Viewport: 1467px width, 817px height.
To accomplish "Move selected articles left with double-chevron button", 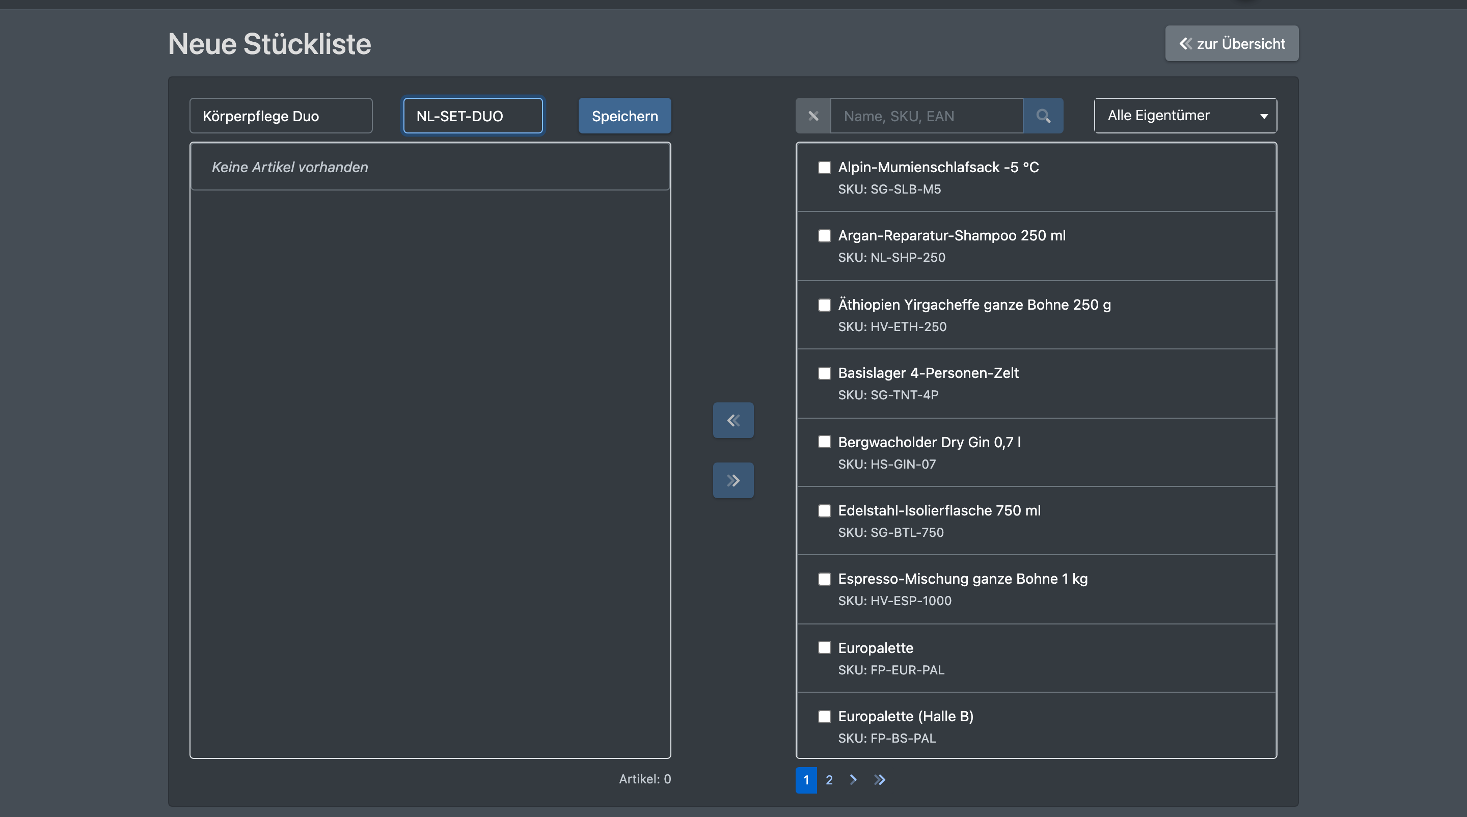I will click(x=733, y=420).
